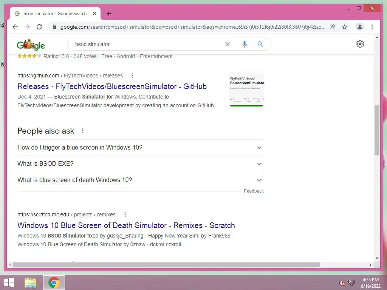This screenshot has height=290, width=387.
Task: Click the scroll-down arrow of the page
Action: [x=377, y=258]
